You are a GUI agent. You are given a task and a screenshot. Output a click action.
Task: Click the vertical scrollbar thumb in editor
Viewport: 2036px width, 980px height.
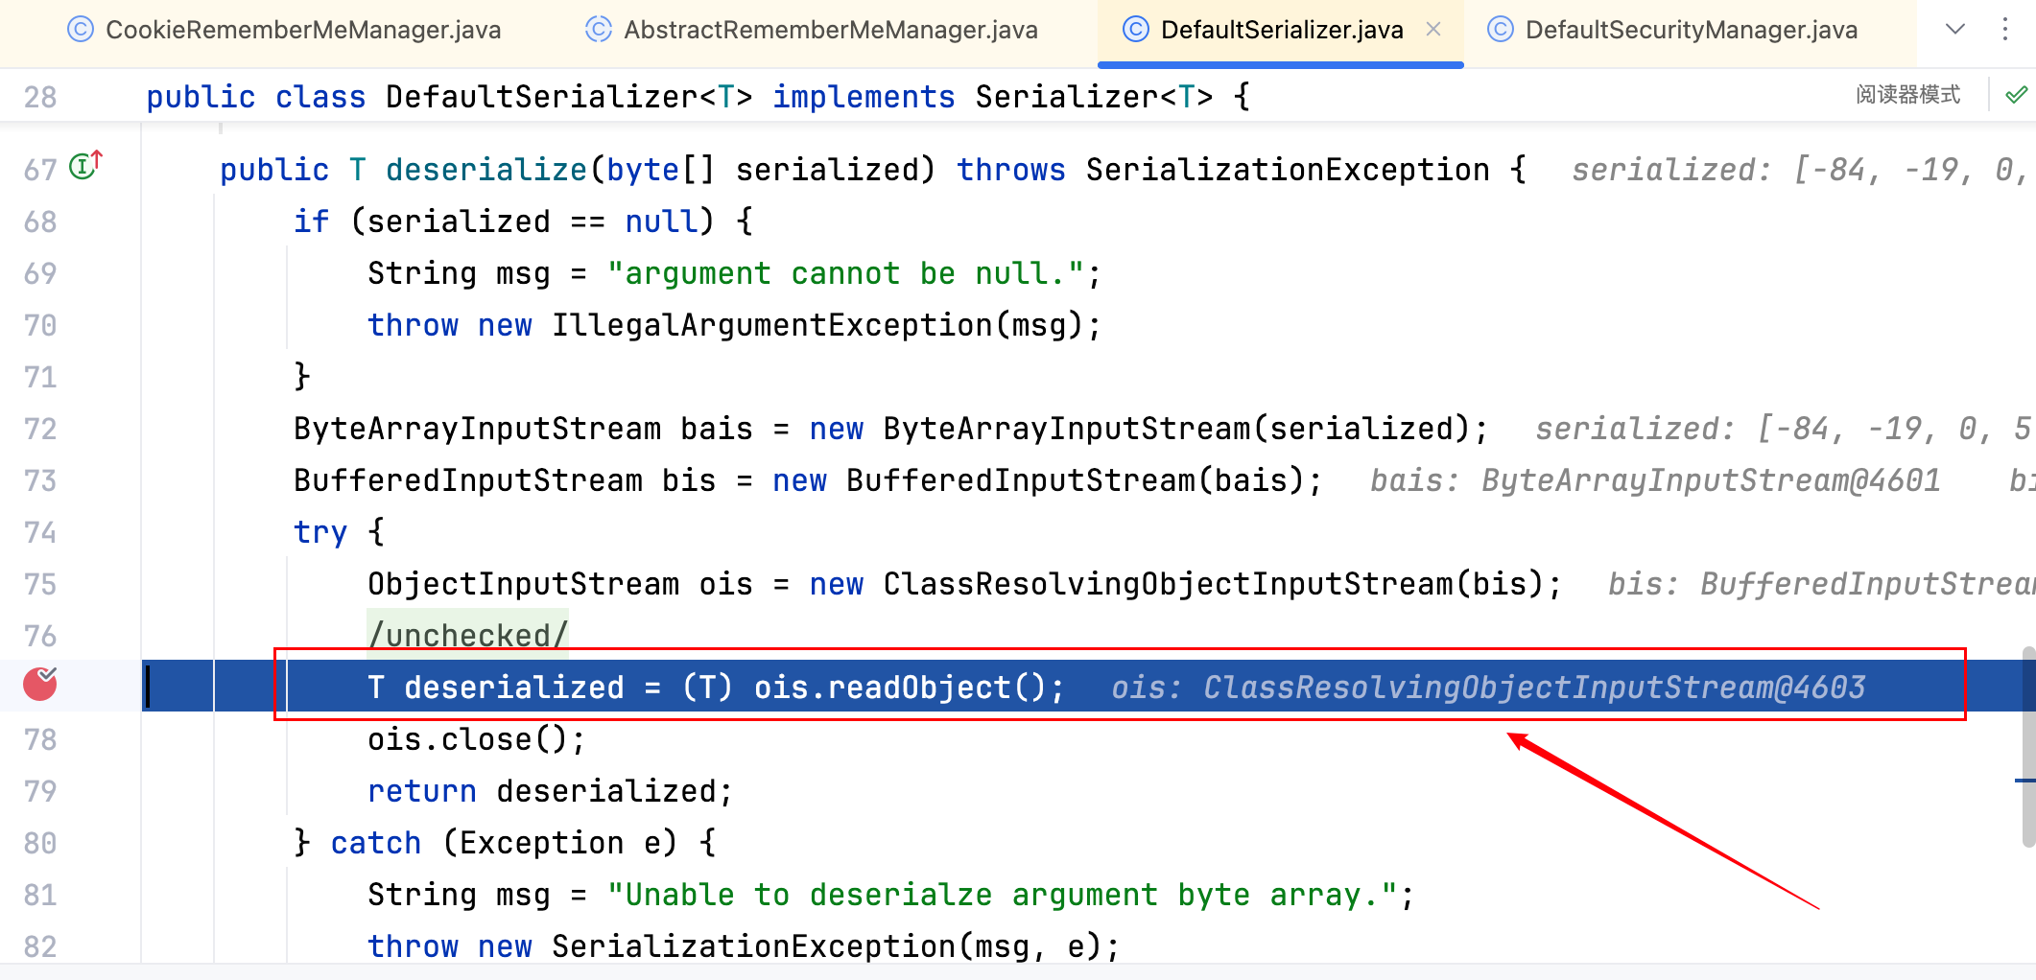coord(2027,748)
